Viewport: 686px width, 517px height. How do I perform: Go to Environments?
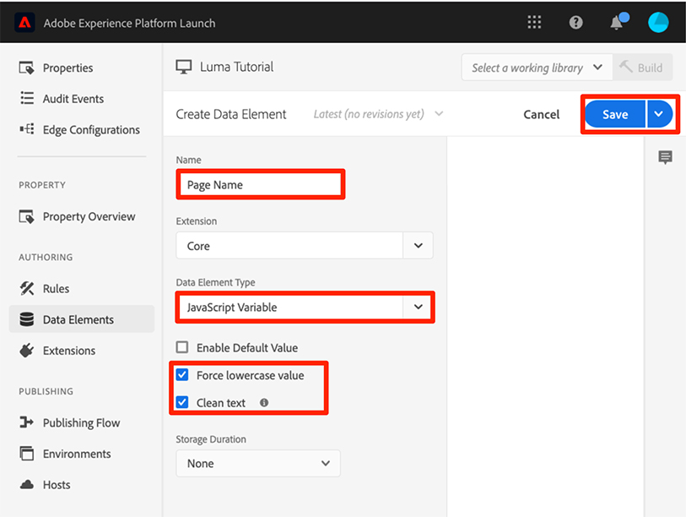[x=77, y=454]
